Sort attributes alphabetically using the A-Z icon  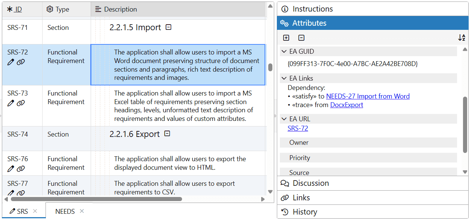pyautogui.click(x=462, y=38)
